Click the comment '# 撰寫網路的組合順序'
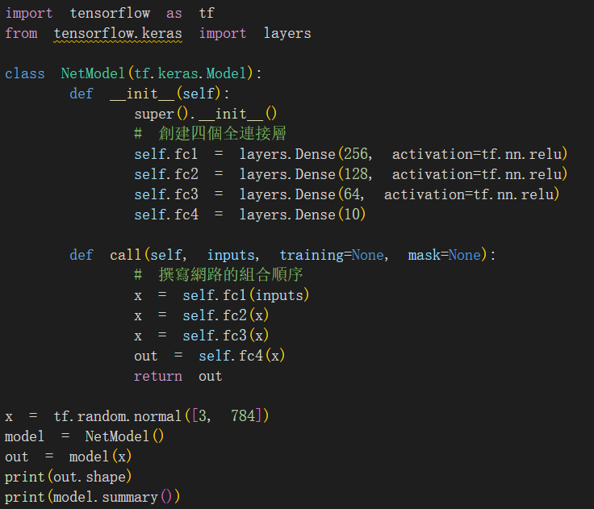Viewport: 594px width, 509px height. click(x=218, y=275)
